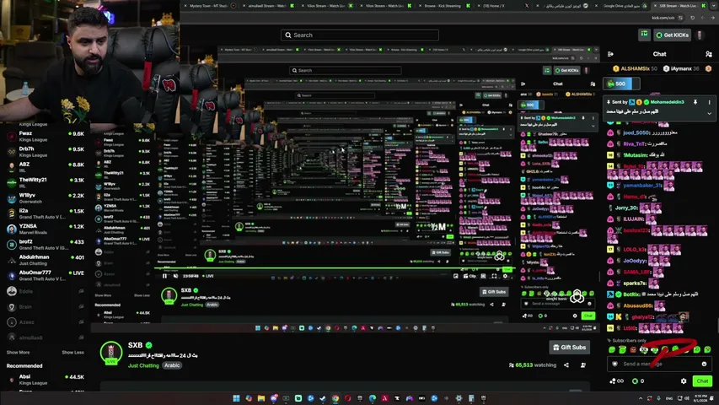
Task: Open AbuOmar777 LIVE channel in outermost sidebar
Action: [45, 276]
